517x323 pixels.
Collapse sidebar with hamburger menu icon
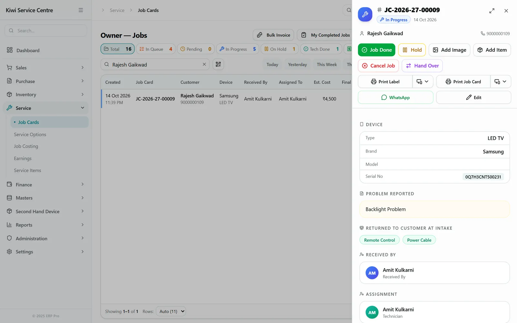[81, 10]
